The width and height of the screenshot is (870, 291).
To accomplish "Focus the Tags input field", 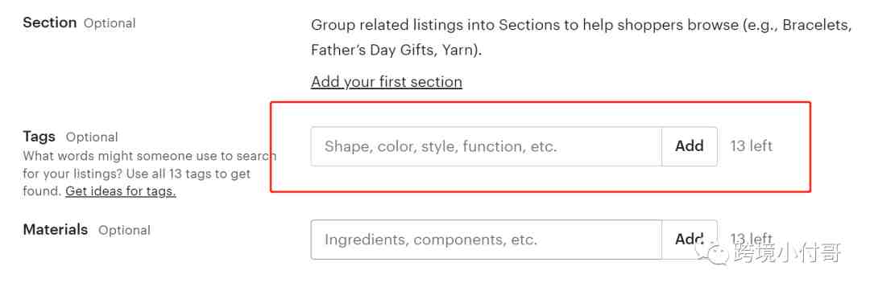I will point(486,146).
